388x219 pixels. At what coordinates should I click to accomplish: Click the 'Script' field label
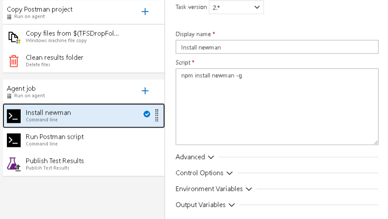pyautogui.click(x=183, y=63)
